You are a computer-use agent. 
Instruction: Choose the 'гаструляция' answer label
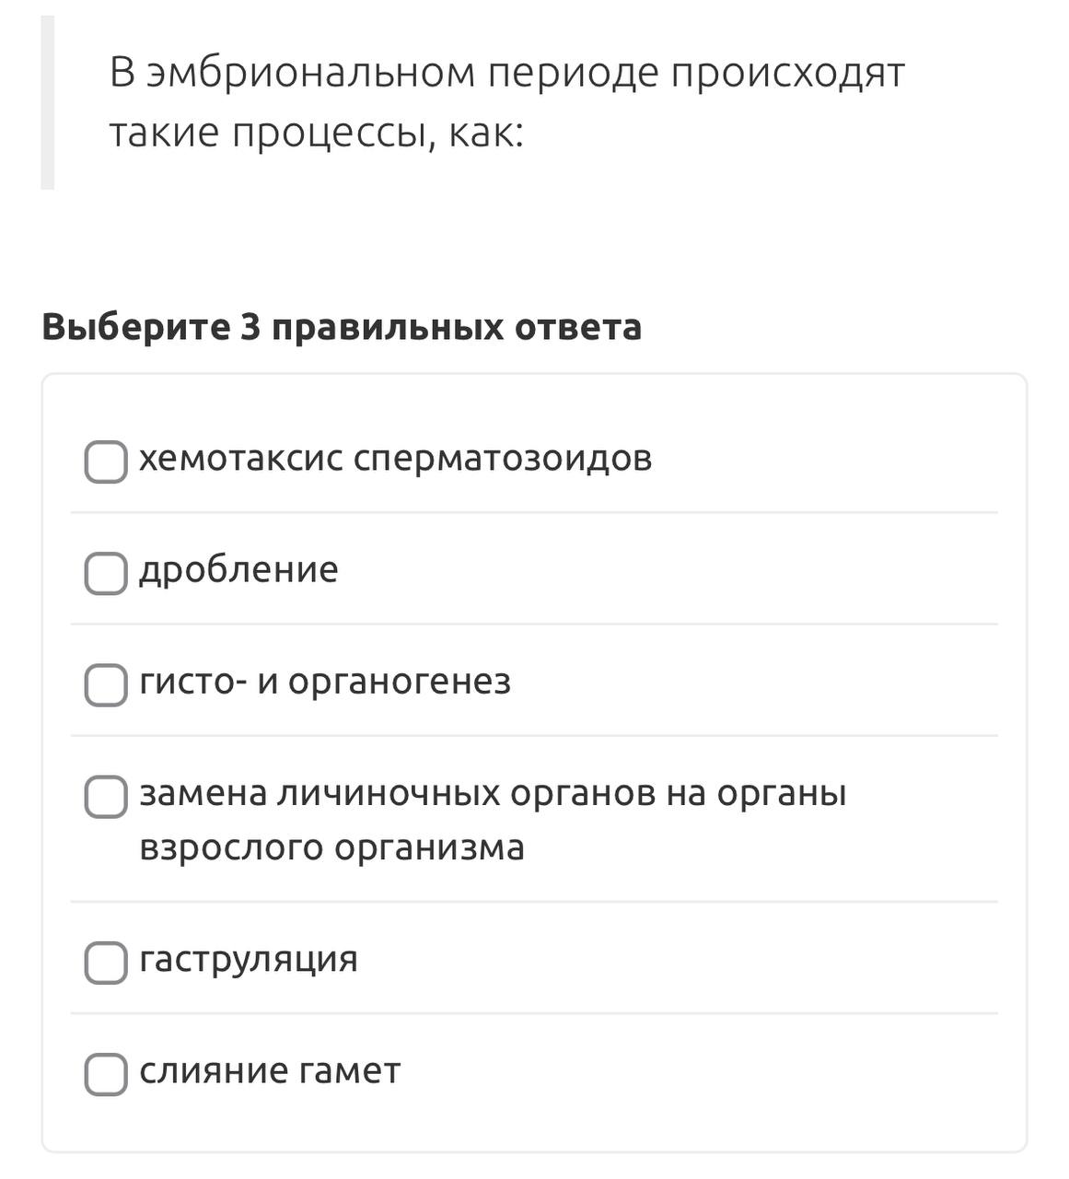coord(249,960)
